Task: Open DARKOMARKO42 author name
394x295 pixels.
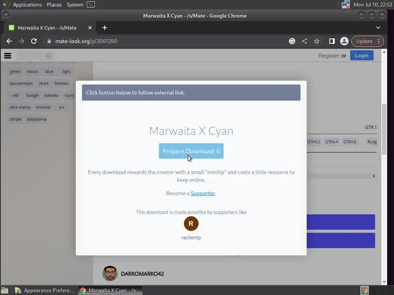Action: pyautogui.click(x=142, y=273)
